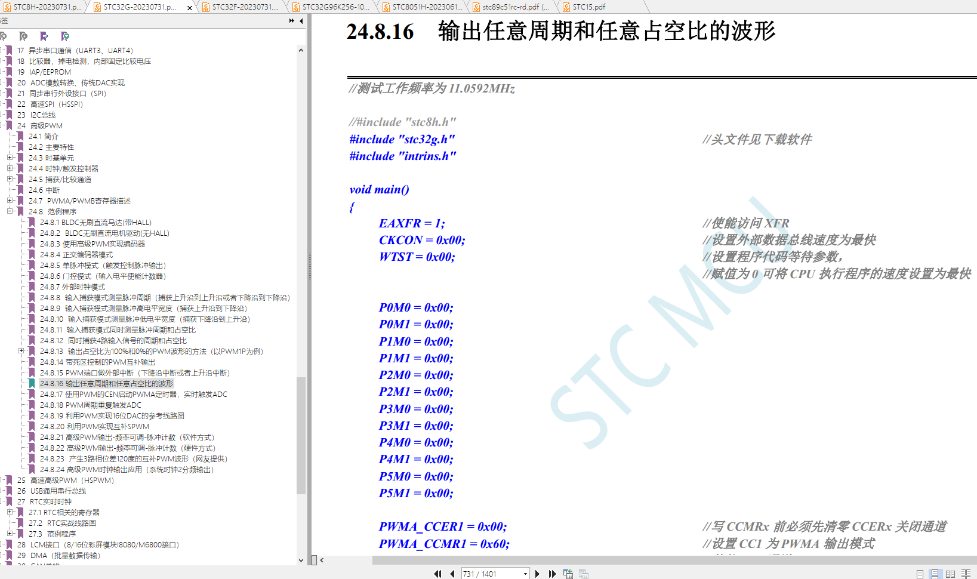977x579 pixels.
Task: Click the bookmark panel vertical scrollbar thumb
Action: point(301,436)
